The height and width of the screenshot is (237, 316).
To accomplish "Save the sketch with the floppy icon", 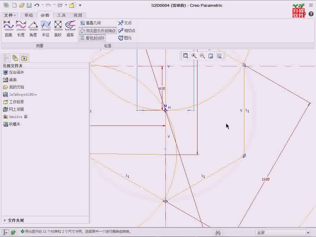I will tap(29, 5).
